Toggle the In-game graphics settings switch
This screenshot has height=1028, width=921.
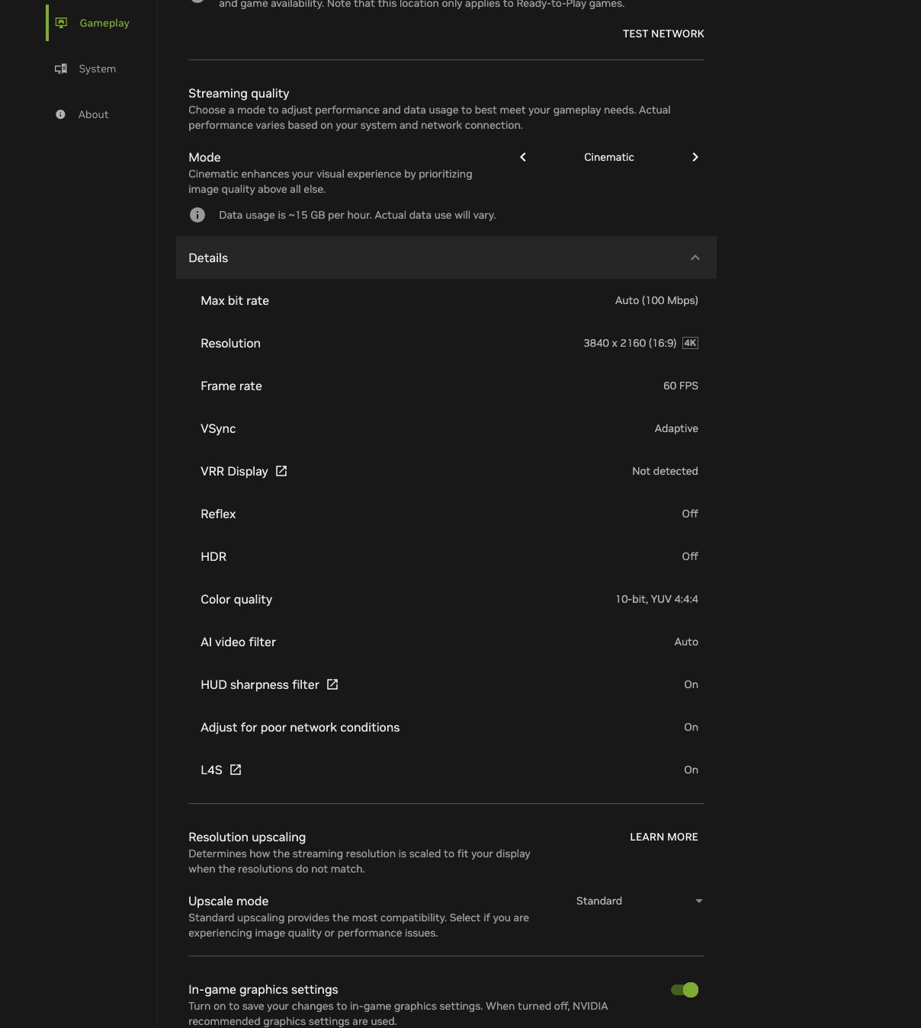(685, 990)
